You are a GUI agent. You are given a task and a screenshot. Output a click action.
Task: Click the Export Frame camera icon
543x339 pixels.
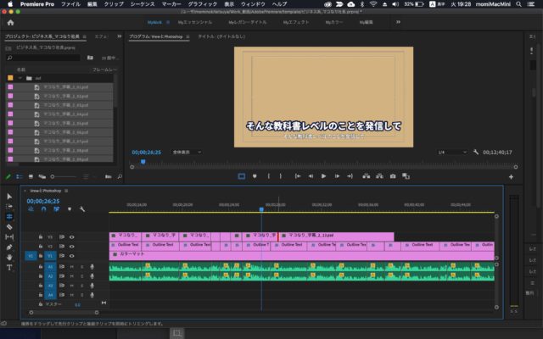coord(392,176)
